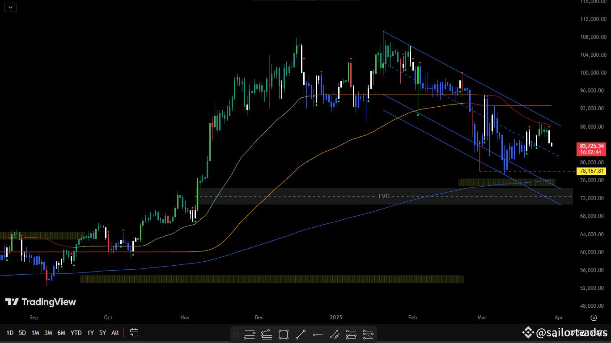
Task: Show All available chart history
Action: click(115, 333)
